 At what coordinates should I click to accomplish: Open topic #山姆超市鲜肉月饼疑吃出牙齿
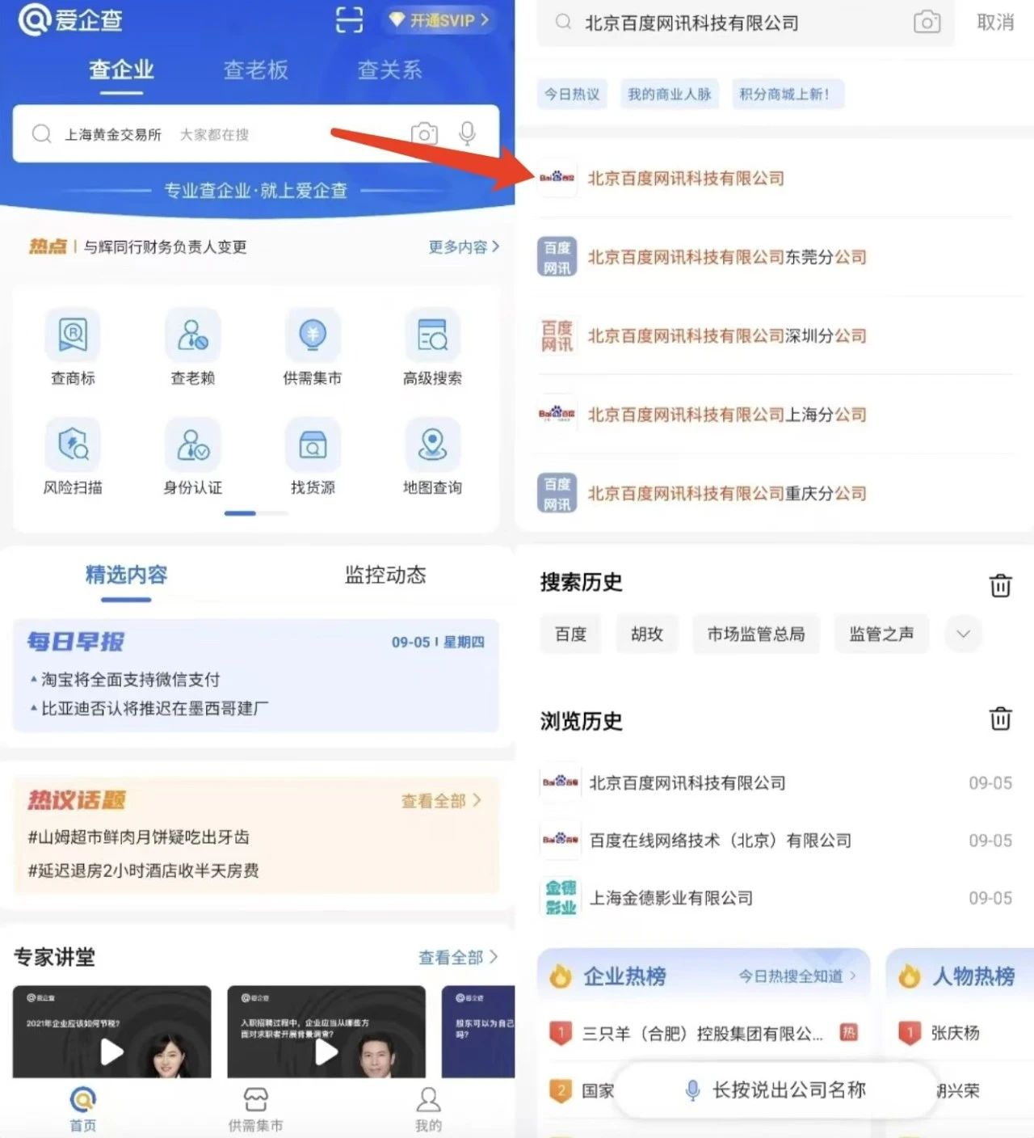[x=138, y=837]
